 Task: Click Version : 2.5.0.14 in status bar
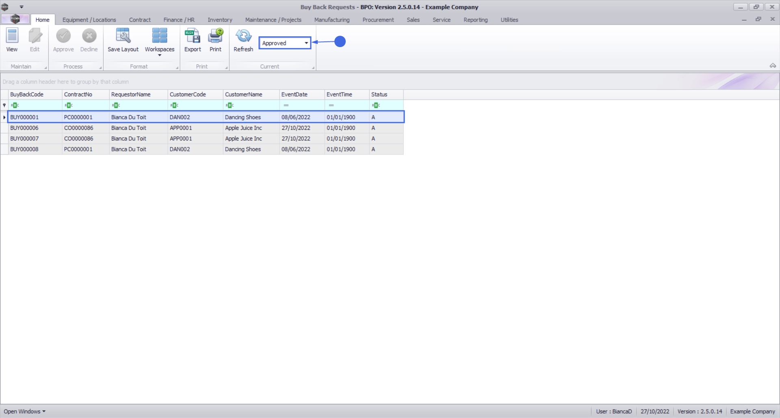pos(700,411)
